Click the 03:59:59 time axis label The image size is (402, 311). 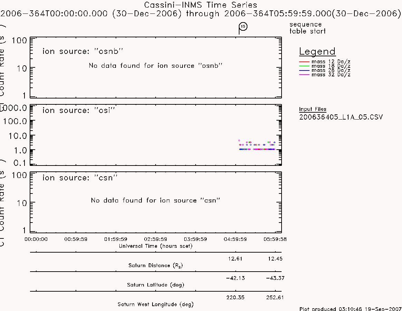pyautogui.click(x=195, y=239)
